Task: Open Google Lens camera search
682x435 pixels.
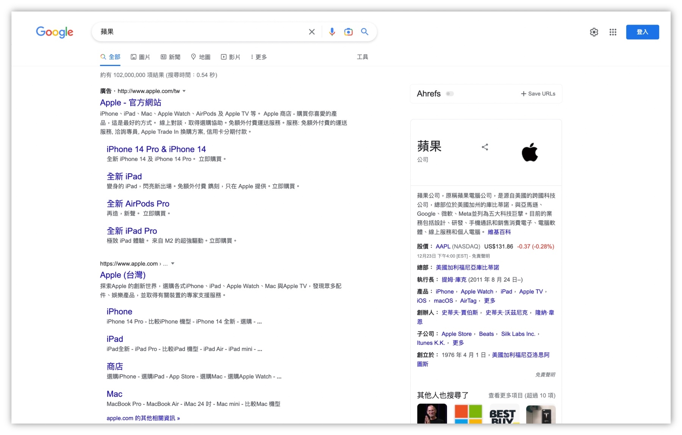Action: [348, 32]
